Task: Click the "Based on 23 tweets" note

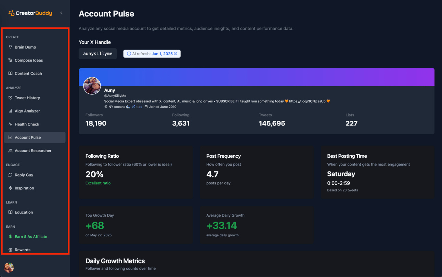Action: click(x=342, y=190)
